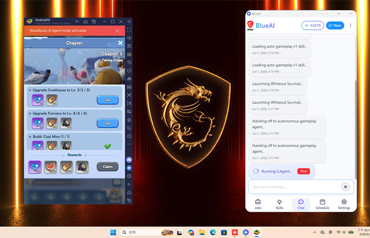Click the back arrow in the BlueStacks title bar
Image resolution: width=370 pixels, height=238 pixels.
coord(77,21)
